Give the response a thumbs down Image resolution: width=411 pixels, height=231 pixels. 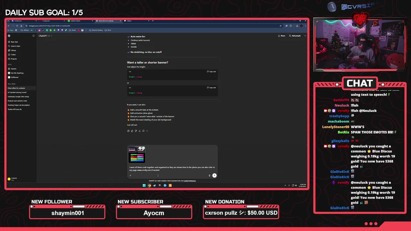[x=136, y=131]
